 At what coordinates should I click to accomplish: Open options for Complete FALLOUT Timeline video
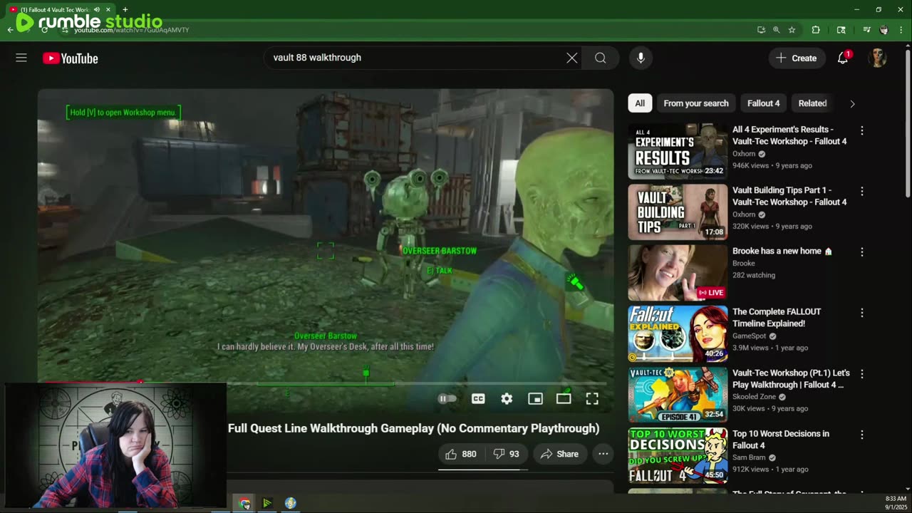coord(861,313)
